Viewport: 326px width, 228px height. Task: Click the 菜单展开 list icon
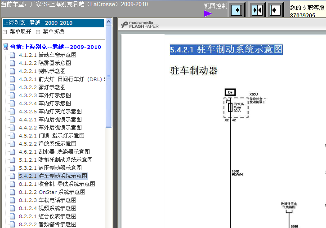(5, 32)
